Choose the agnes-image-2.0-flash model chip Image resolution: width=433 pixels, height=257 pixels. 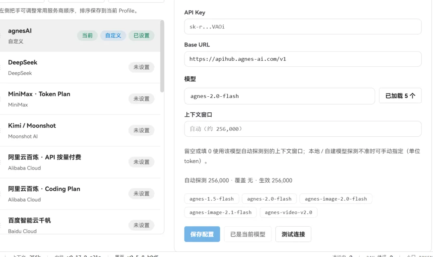336,199
